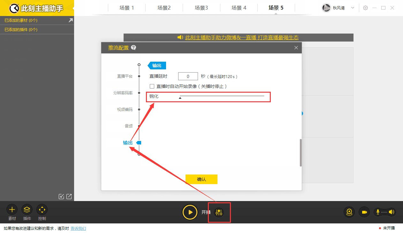Screen dimensions: 403x233
Task: Click the video camera recording icon
Action: (x=364, y=212)
